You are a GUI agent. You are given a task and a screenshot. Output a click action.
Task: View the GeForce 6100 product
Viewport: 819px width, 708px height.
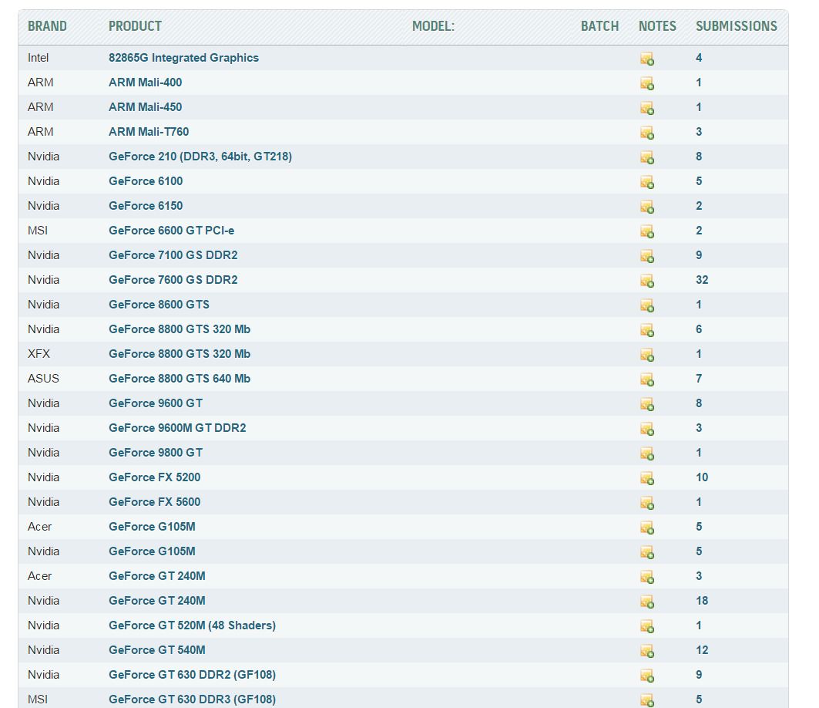(146, 181)
